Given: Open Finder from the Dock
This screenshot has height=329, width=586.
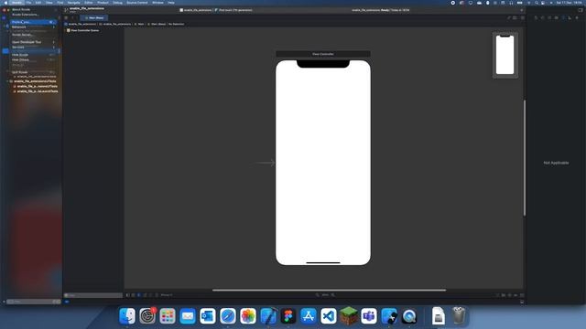Looking at the screenshot, I should pos(127,316).
